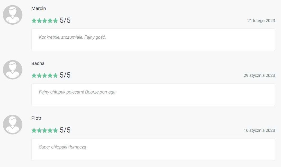The image size is (281, 167).
Task: Click the star rating on Bacha's review
Action: [45, 75]
